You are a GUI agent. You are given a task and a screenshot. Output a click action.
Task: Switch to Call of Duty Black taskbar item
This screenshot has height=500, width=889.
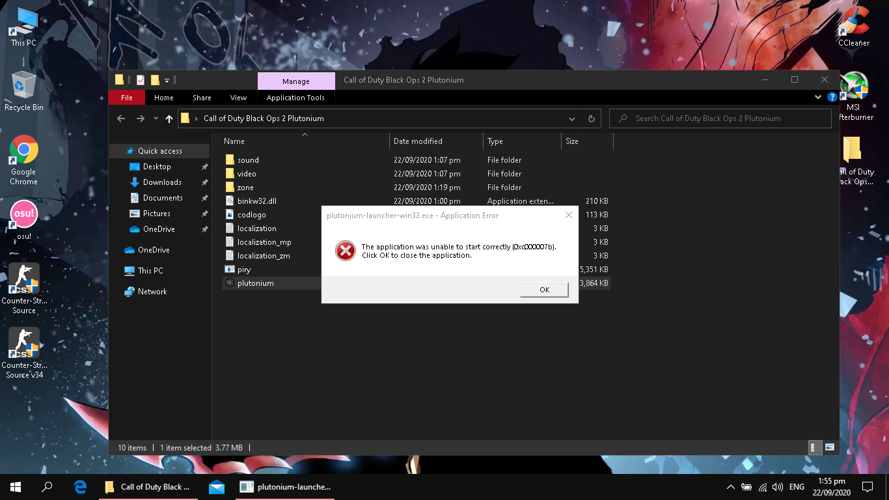pos(148,486)
